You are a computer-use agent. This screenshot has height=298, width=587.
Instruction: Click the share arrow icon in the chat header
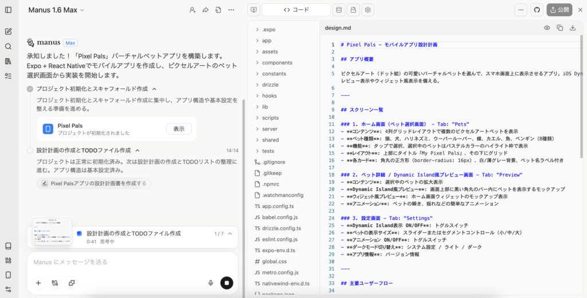tap(205, 10)
